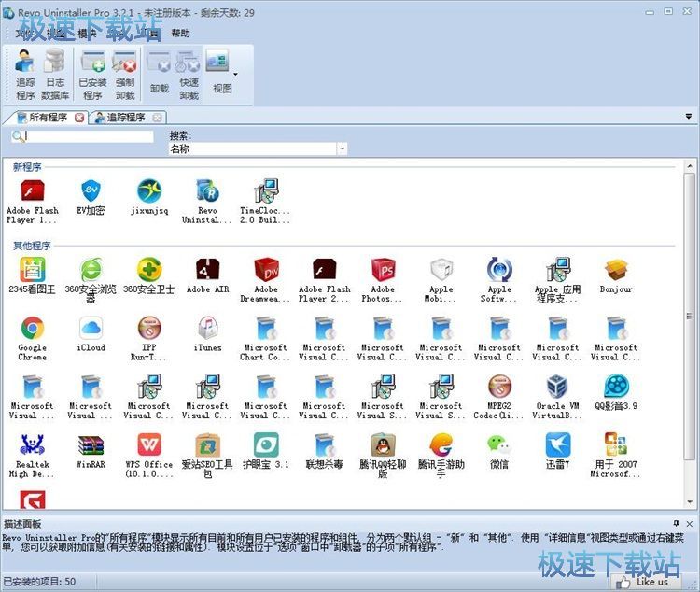700x592 pixels.
Task: Close the 所有程序 tab
Action: pos(79,118)
